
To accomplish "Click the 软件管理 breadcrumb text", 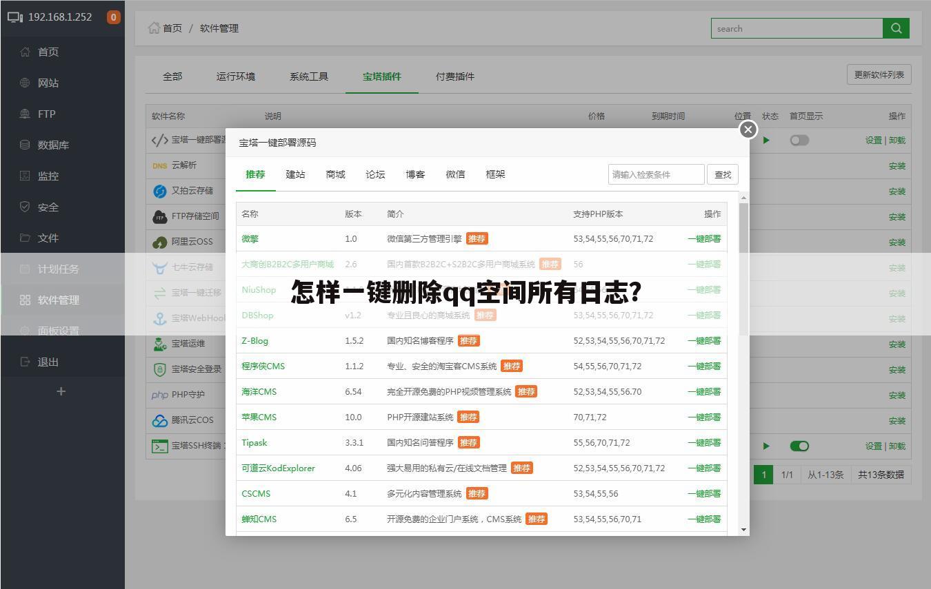I will tap(219, 28).
